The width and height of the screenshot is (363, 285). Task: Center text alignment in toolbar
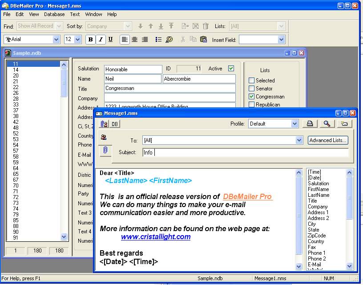(x=134, y=40)
